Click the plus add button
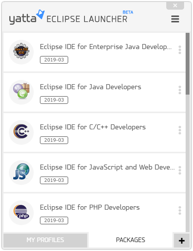This screenshot has height=251, width=193. click(182, 241)
